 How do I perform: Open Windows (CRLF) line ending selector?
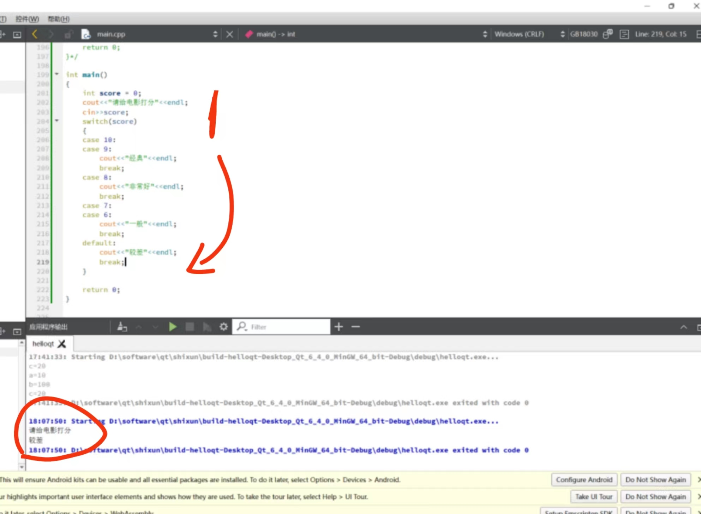click(x=519, y=34)
